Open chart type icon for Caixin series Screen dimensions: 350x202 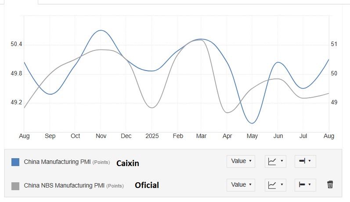point(276,161)
